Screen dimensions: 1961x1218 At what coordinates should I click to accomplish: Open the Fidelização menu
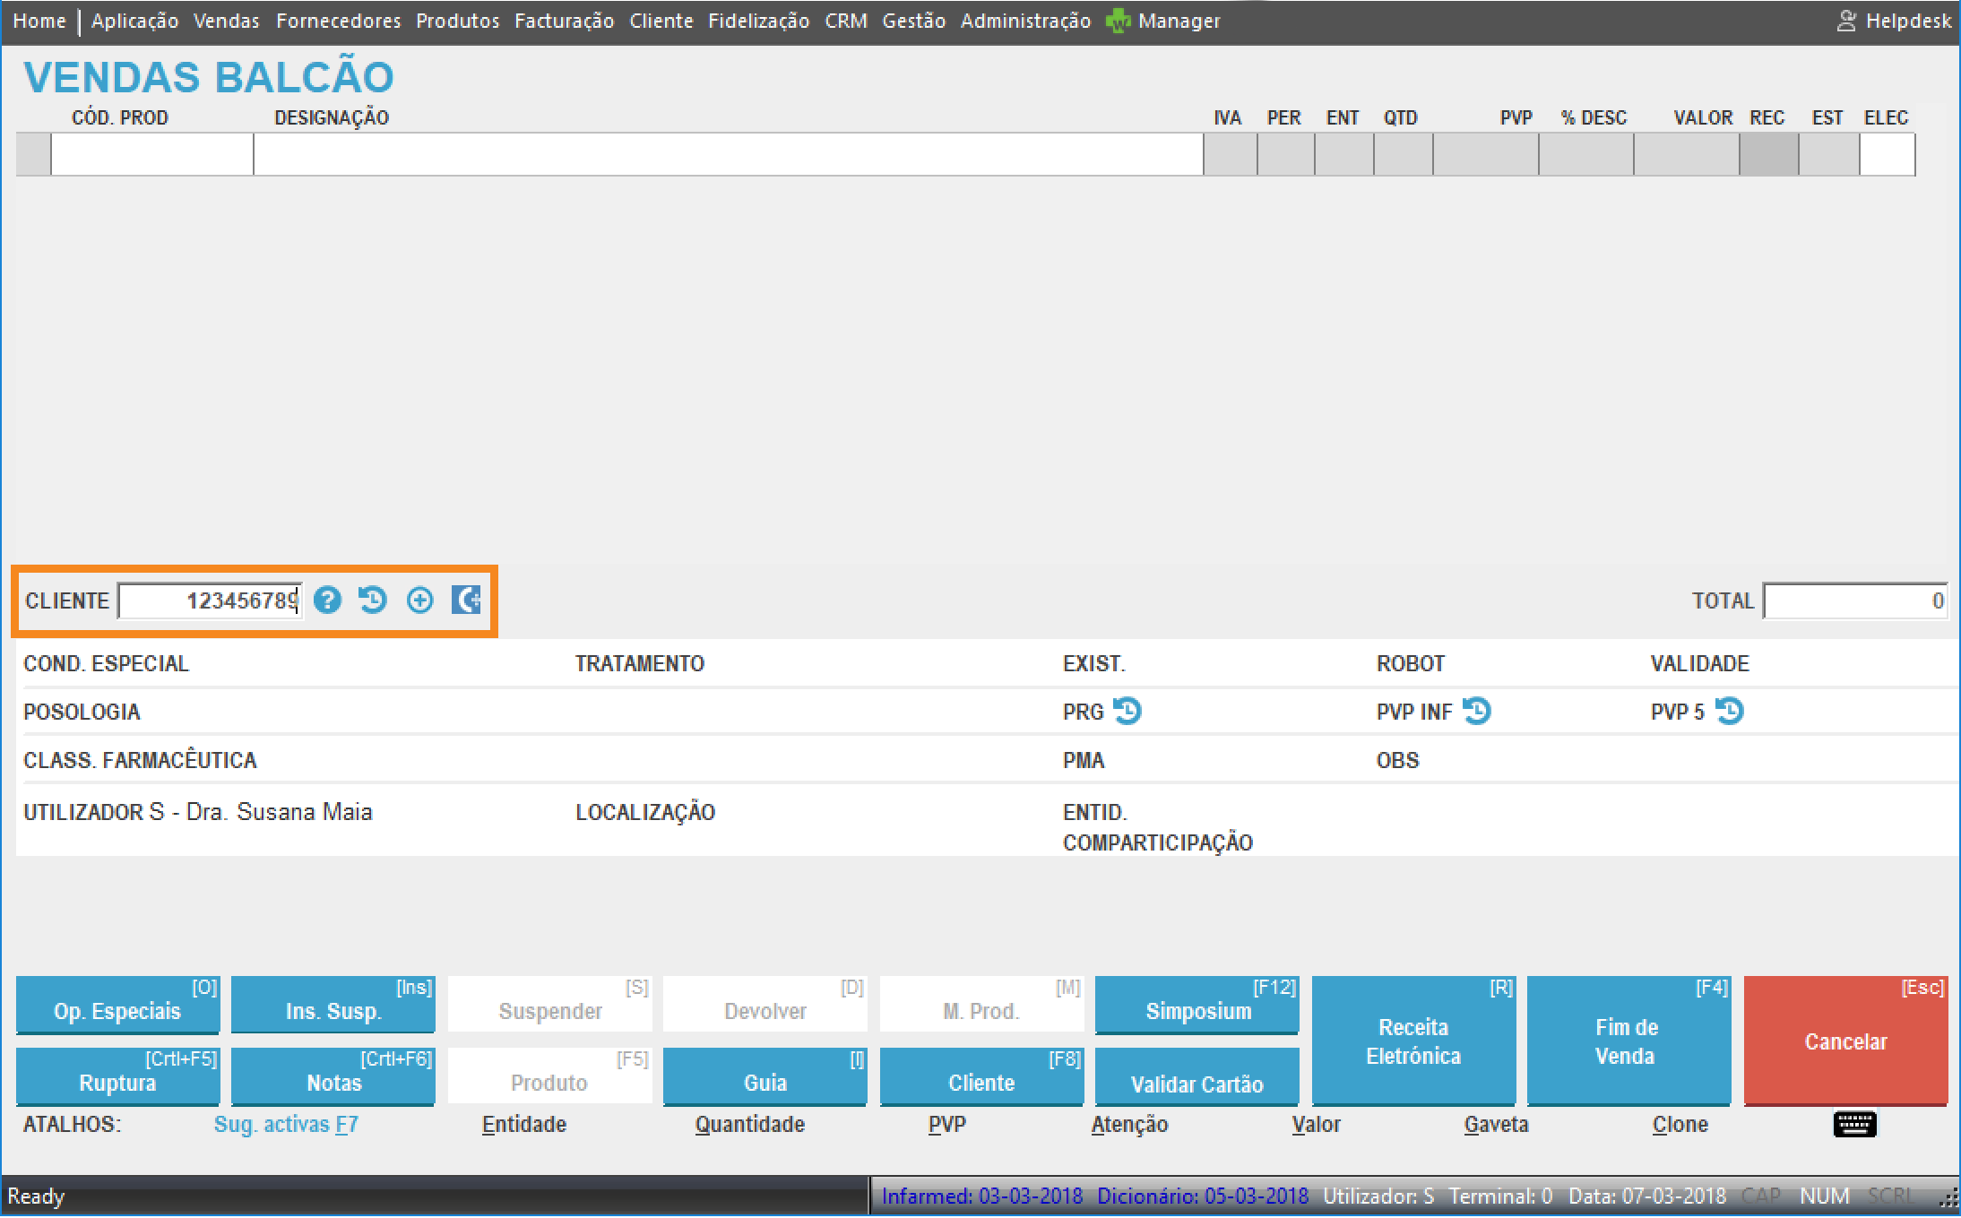758,21
